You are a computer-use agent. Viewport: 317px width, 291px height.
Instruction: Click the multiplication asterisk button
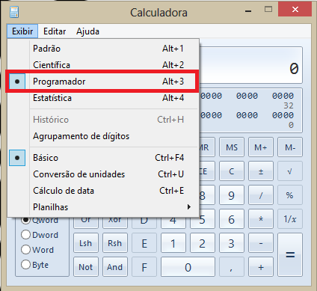261,219
